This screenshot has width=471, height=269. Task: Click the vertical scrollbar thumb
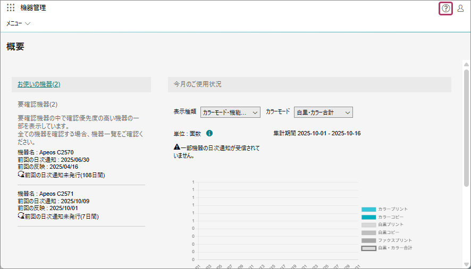(x=466, y=127)
